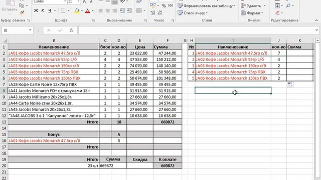Viewport: 321px width, 180px height.
Task: Toggle italic (К) formatting
Action: pos(43,10)
